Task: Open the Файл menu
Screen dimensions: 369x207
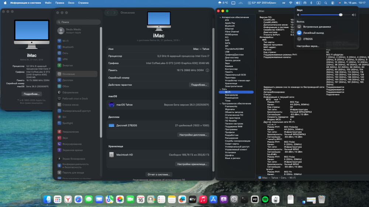Action: coord(48,3)
